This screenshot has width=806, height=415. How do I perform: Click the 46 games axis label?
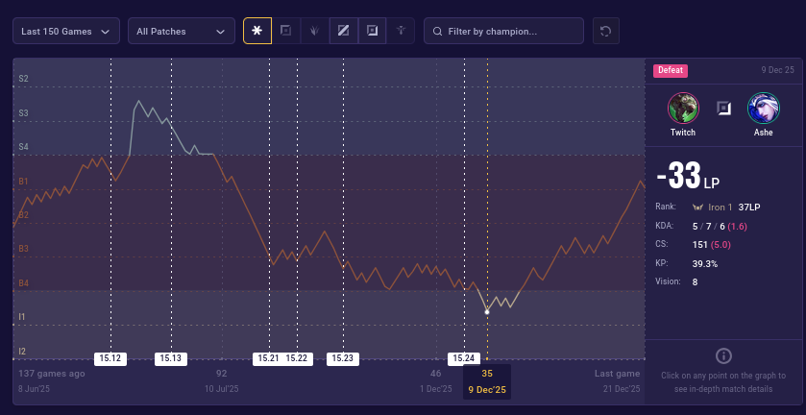coord(435,374)
